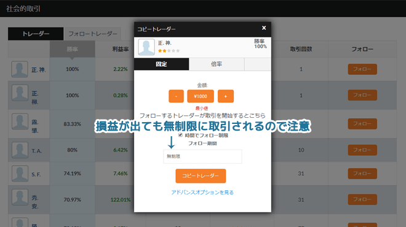
Task: Sort by the 勝率 column header
Action: [x=72, y=49]
